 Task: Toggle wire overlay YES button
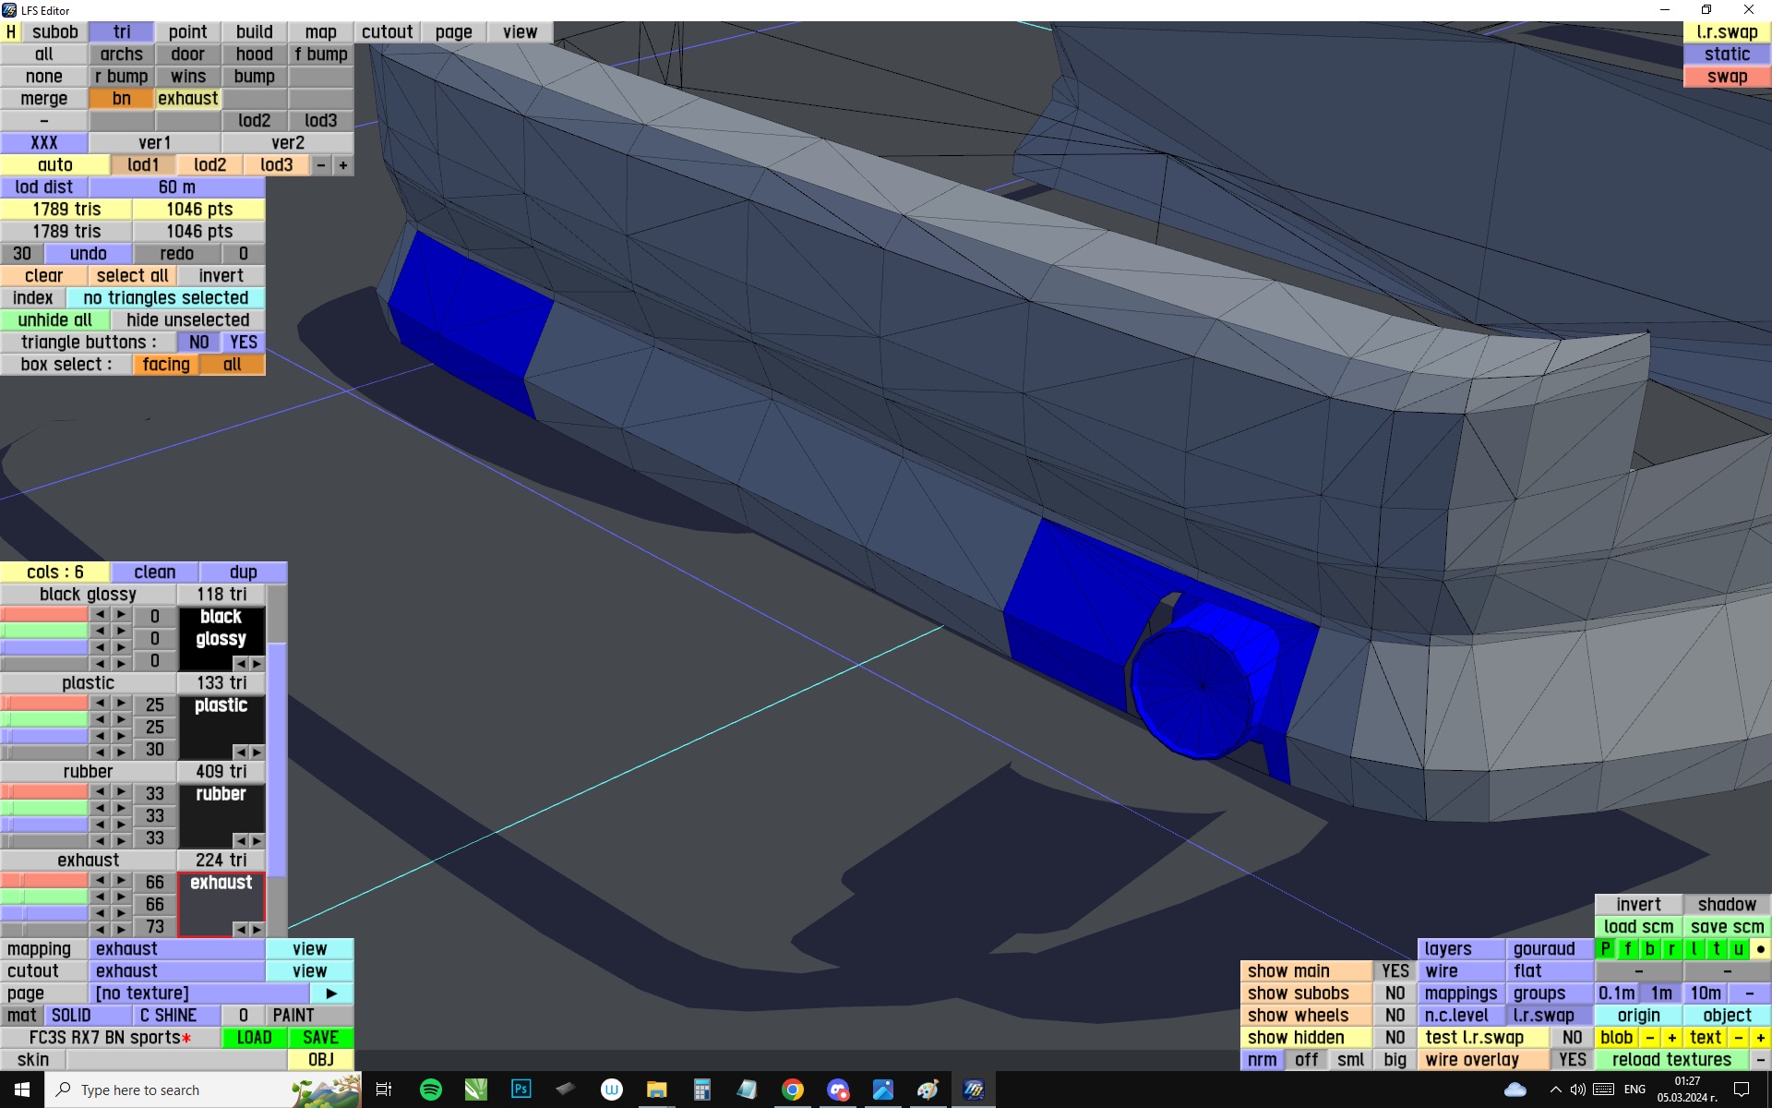point(1572,1060)
